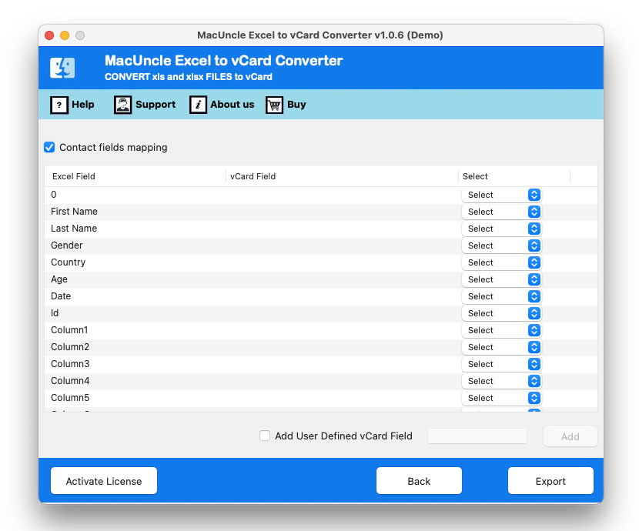Image resolution: width=639 pixels, height=531 pixels.
Task: Click the user defined vCard field input
Action: pyautogui.click(x=477, y=436)
